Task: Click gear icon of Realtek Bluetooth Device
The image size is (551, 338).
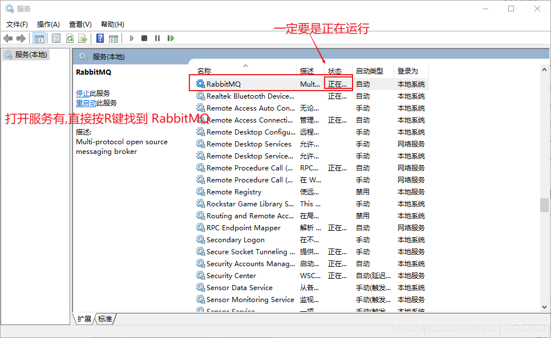Action: click(200, 95)
